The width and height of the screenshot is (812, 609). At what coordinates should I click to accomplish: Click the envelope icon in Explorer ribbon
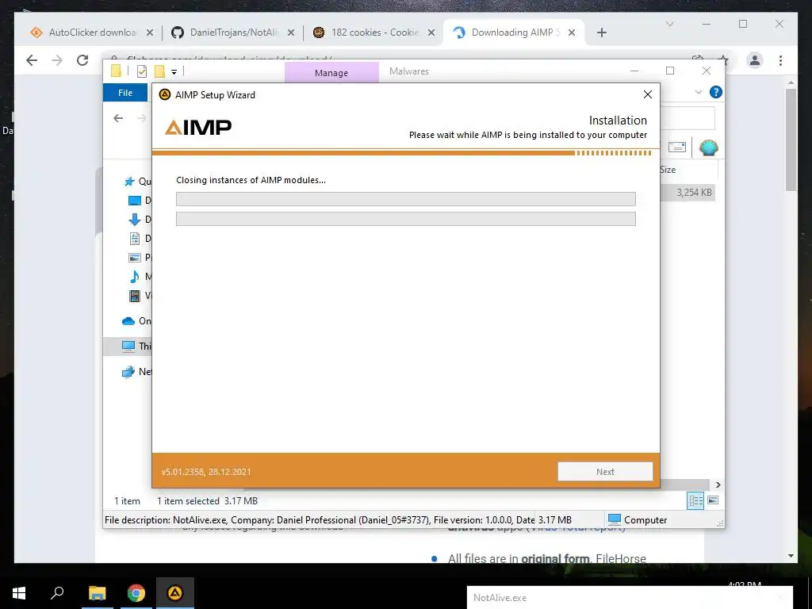677,147
